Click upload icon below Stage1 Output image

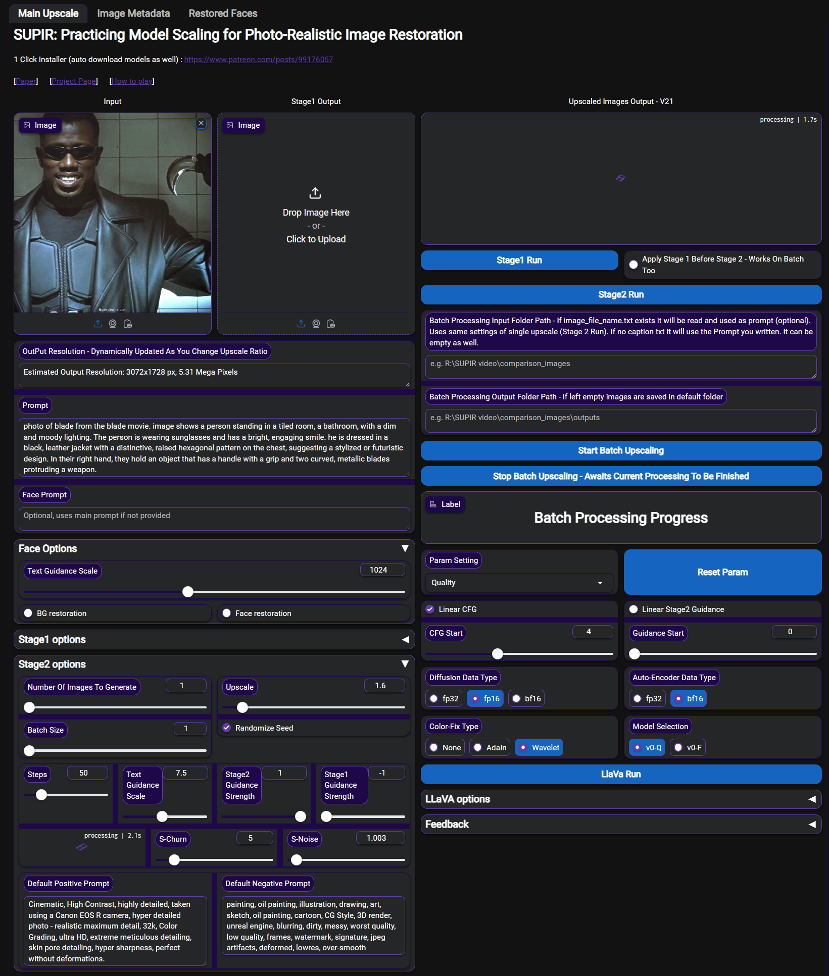(x=301, y=324)
